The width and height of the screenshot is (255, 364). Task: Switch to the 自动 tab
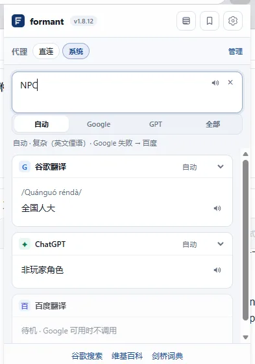tap(42, 124)
